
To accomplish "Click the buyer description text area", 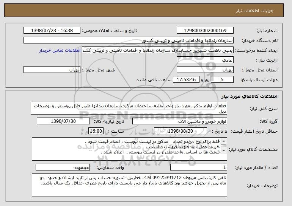I will coord(129,185).
